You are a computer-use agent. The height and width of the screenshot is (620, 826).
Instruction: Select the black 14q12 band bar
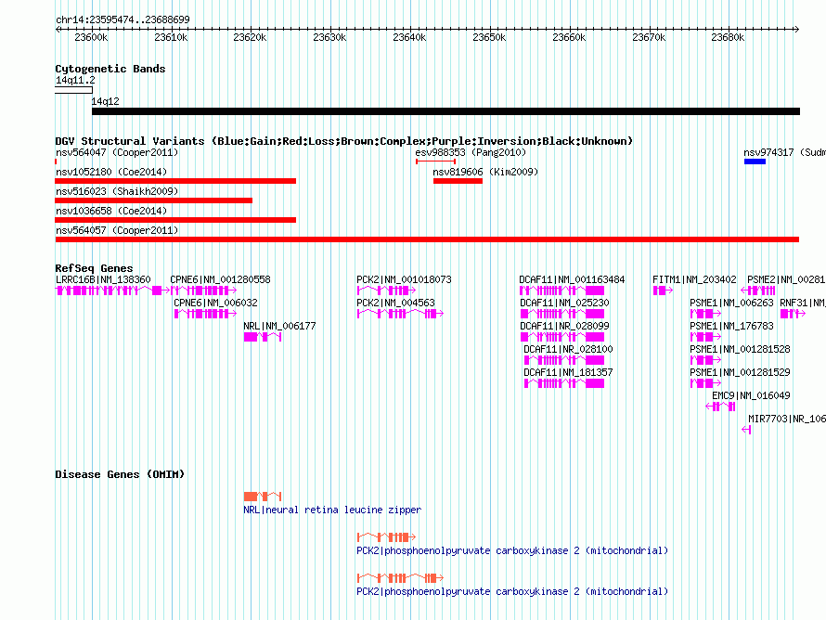(x=445, y=111)
